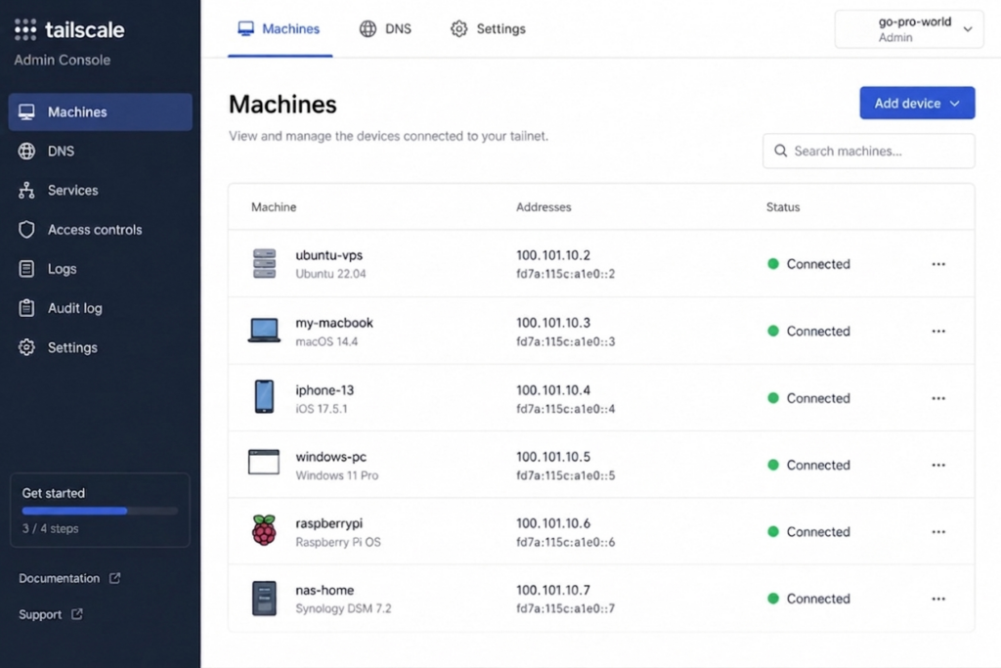1001x668 pixels.
Task: Click the address 100.101.10.7
Action: (553, 590)
